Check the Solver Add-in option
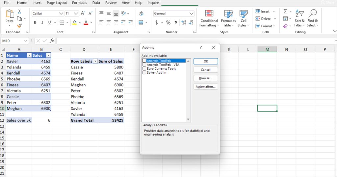 point(144,73)
